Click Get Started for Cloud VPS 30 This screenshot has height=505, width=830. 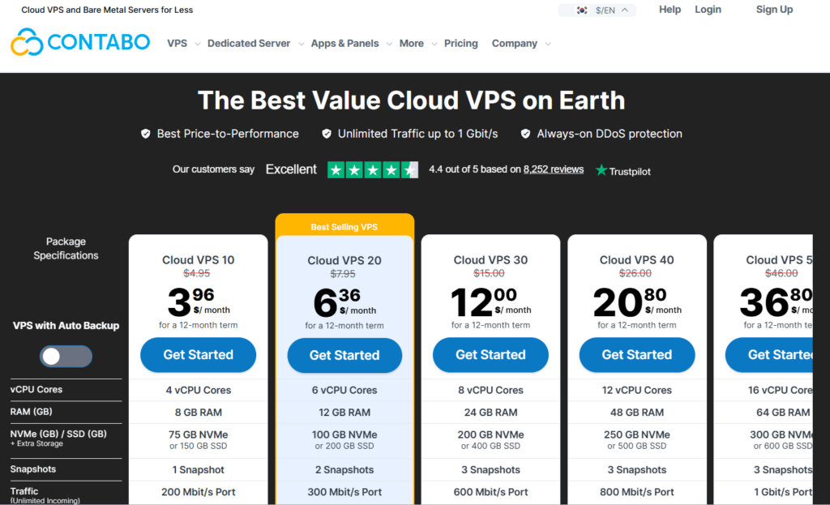click(x=490, y=355)
